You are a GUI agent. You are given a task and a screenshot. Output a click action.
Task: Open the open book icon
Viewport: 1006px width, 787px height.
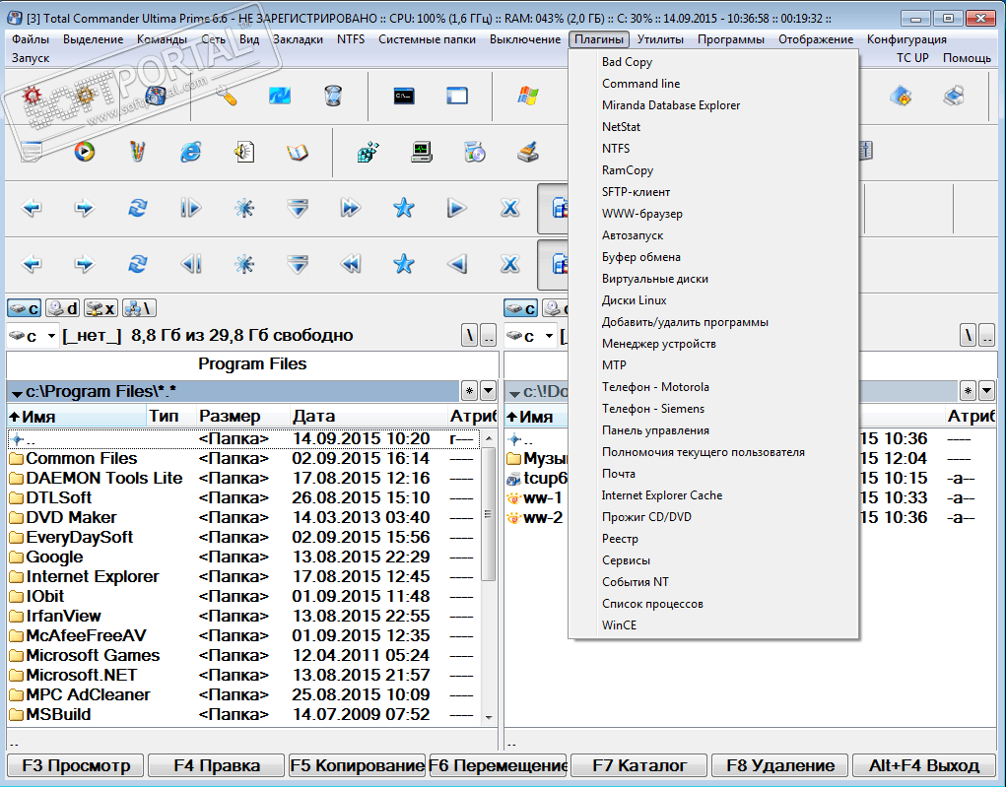[297, 152]
